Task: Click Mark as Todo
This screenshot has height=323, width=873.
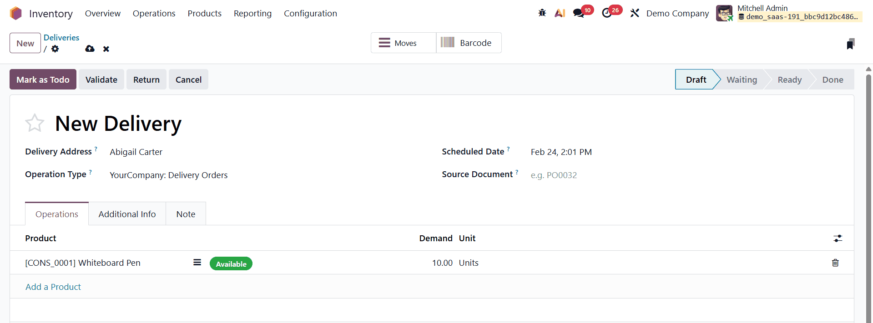Action: click(x=42, y=79)
